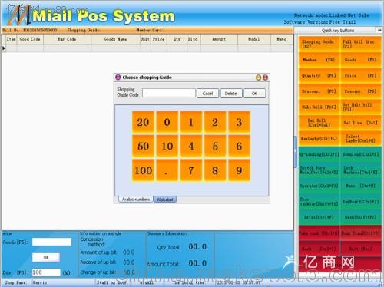Image resolution: width=384 pixels, height=287 pixels.
Task: Click the OK button under Goods field
Action: coord(46,257)
